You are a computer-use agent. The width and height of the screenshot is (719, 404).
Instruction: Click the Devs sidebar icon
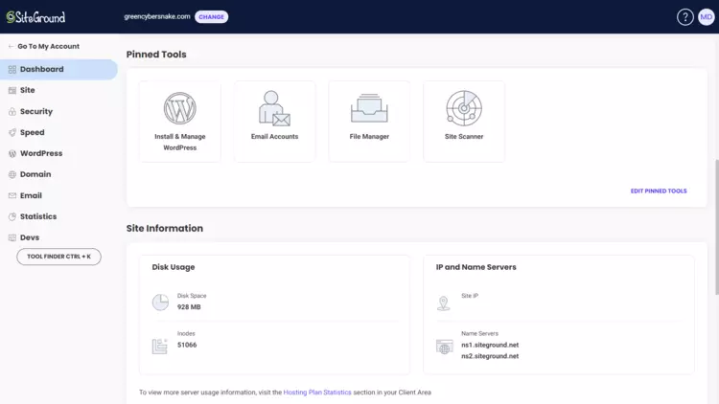coord(12,237)
